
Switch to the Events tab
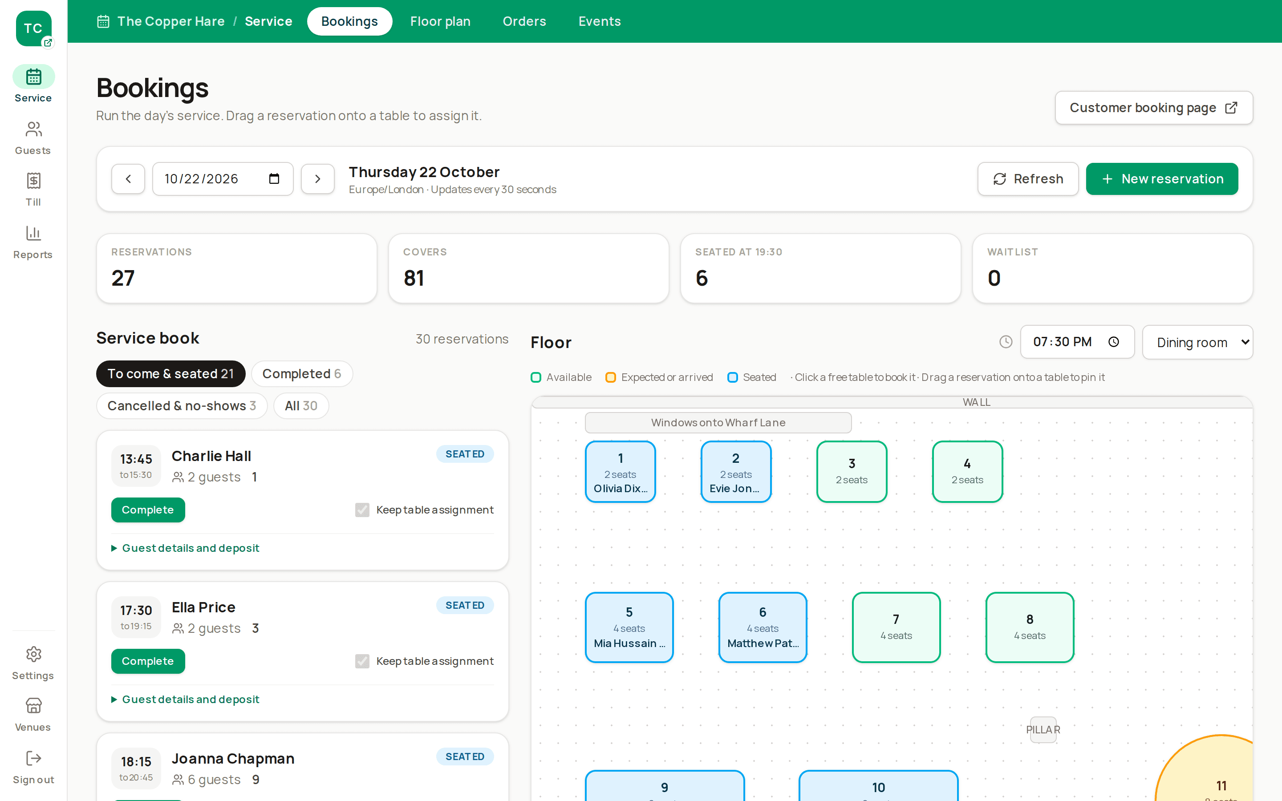click(600, 21)
